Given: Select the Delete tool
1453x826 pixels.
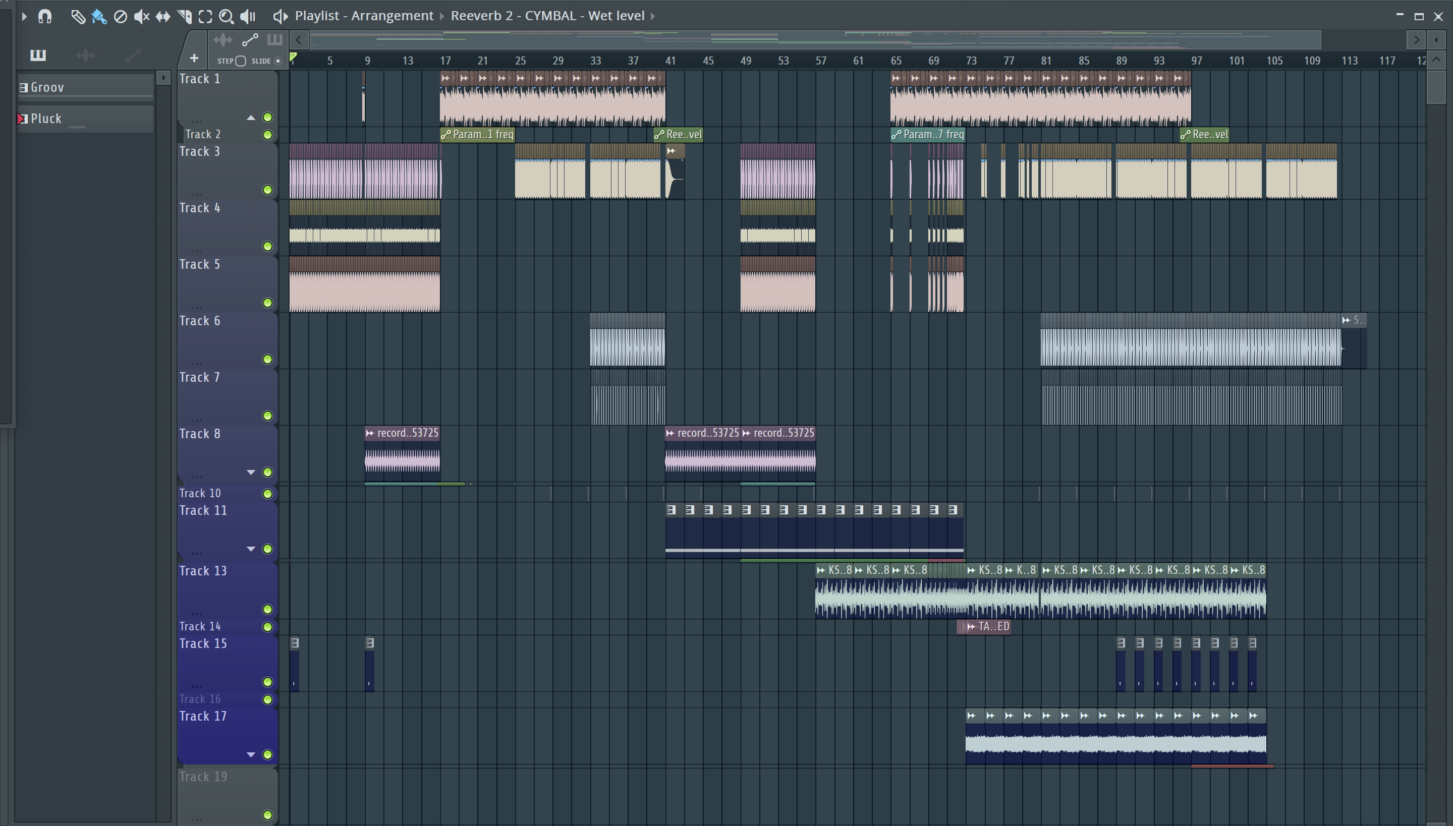Looking at the screenshot, I should pyautogui.click(x=120, y=17).
